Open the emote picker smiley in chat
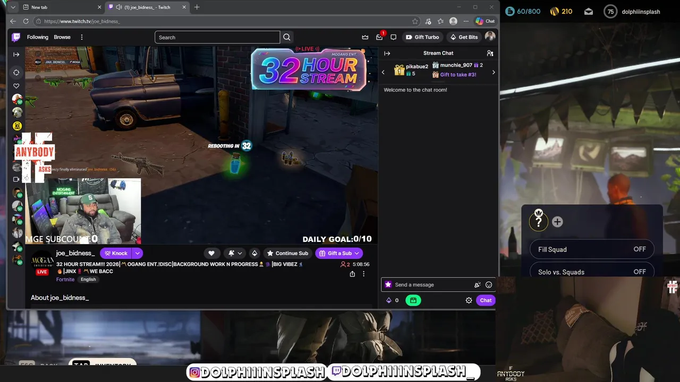680x382 pixels. [489, 285]
